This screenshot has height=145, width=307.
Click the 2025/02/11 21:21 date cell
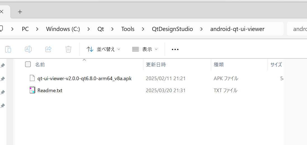coord(166,79)
